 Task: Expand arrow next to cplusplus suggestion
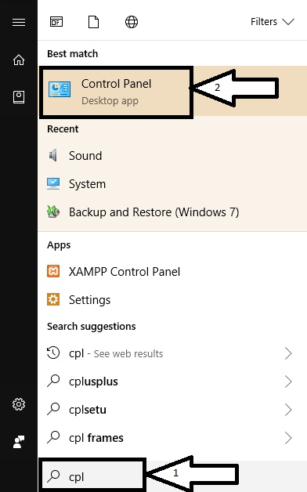pyautogui.click(x=288, y=382)
